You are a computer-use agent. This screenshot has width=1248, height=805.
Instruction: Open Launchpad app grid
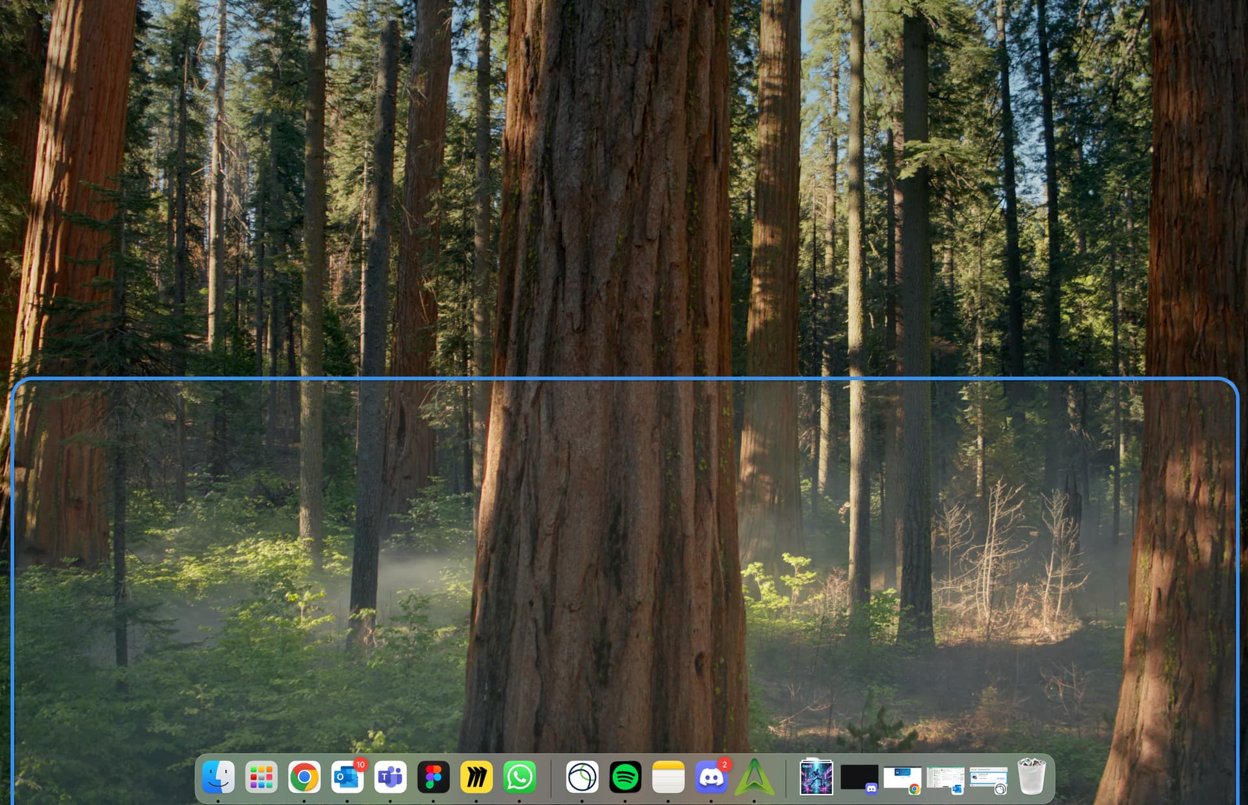tap(261, 777)
